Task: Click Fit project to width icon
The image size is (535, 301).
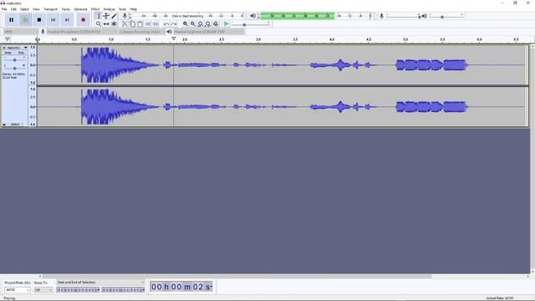Action: [x=208, y=24]
